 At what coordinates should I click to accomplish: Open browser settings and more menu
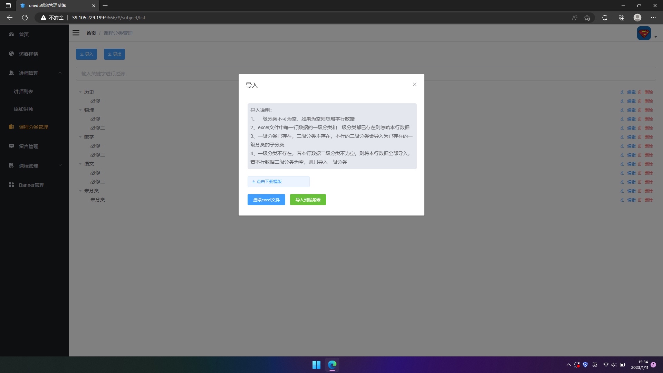tap(653, 18)
